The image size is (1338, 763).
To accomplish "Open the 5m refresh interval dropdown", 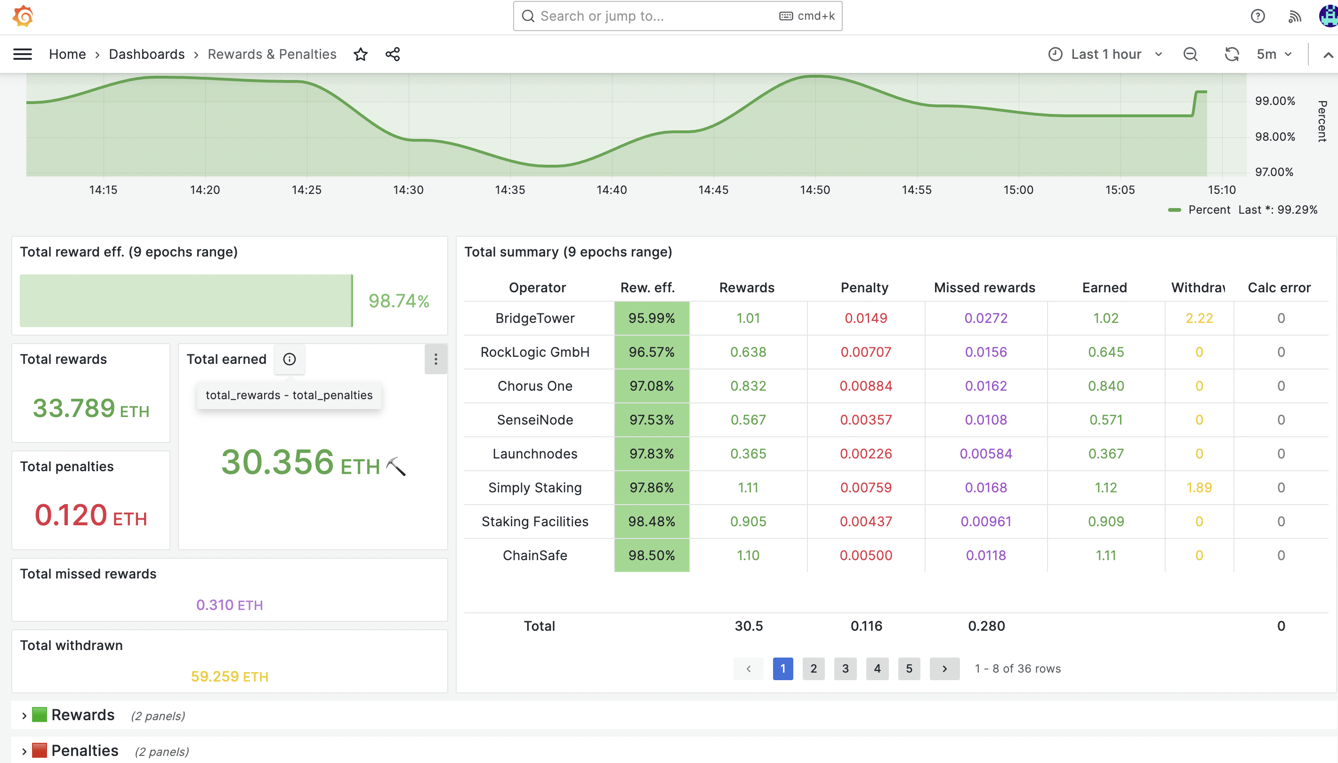I will pos(1274,54).
